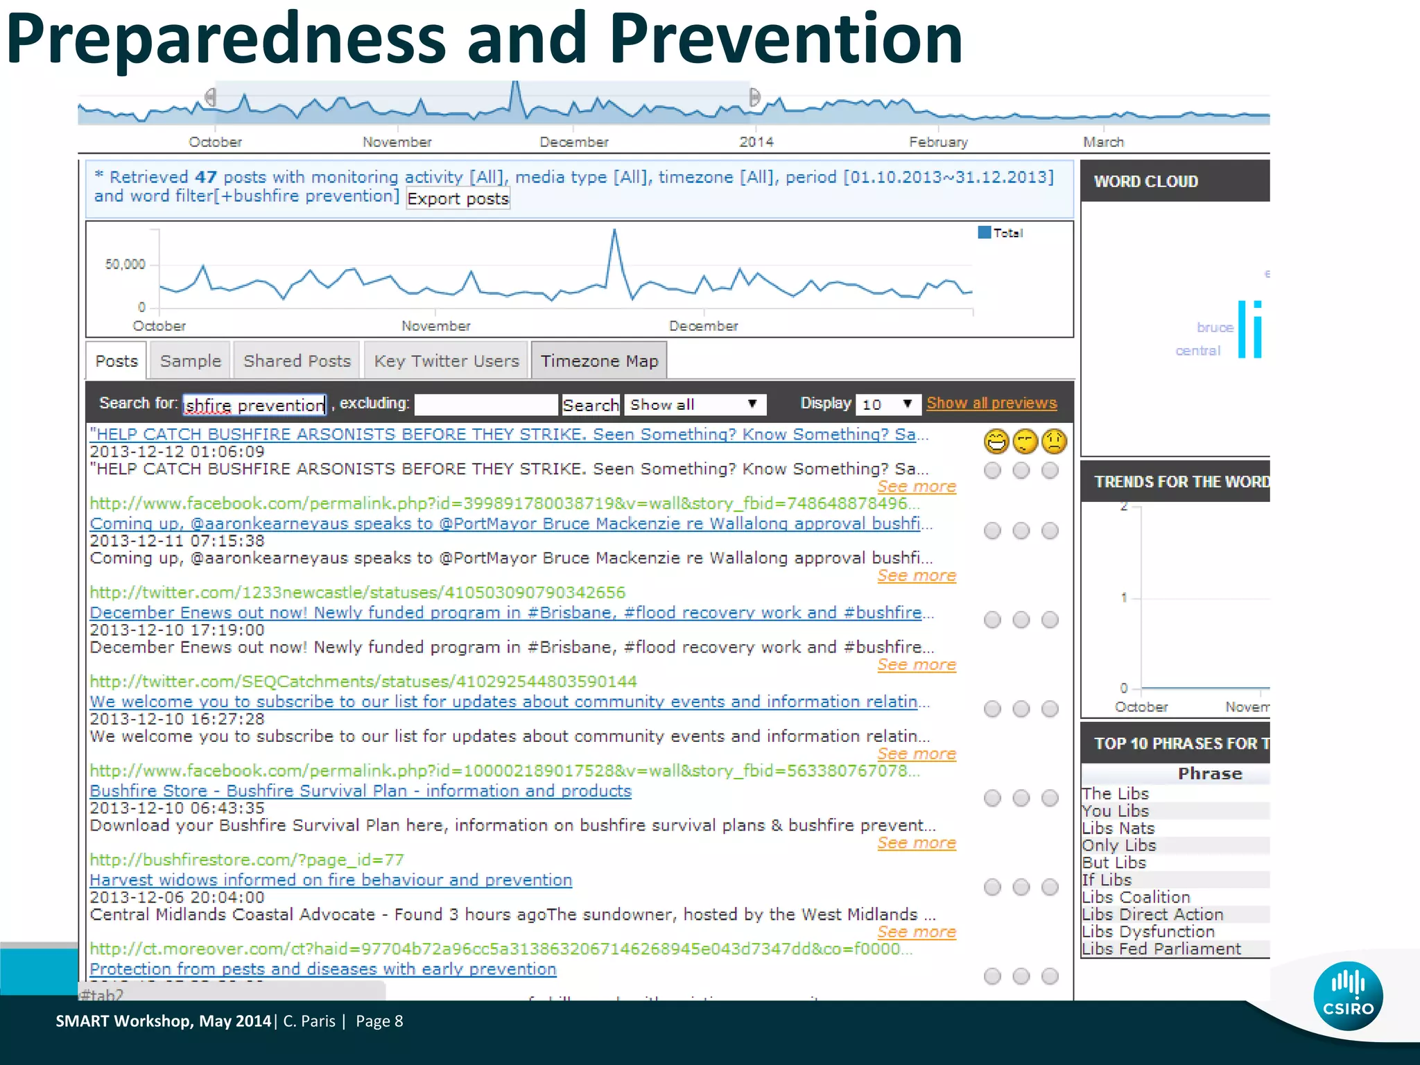Open HELP CATCH BUSHFIRE ARSONISTS post title

click(509, 435)
